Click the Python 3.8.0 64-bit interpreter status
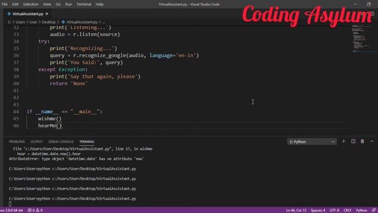 (x=12, y=211)
